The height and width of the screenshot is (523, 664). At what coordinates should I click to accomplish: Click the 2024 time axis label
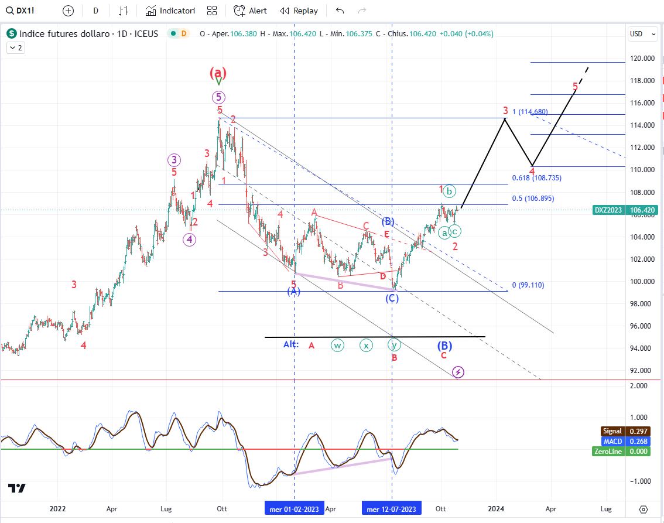click(496, 508)
